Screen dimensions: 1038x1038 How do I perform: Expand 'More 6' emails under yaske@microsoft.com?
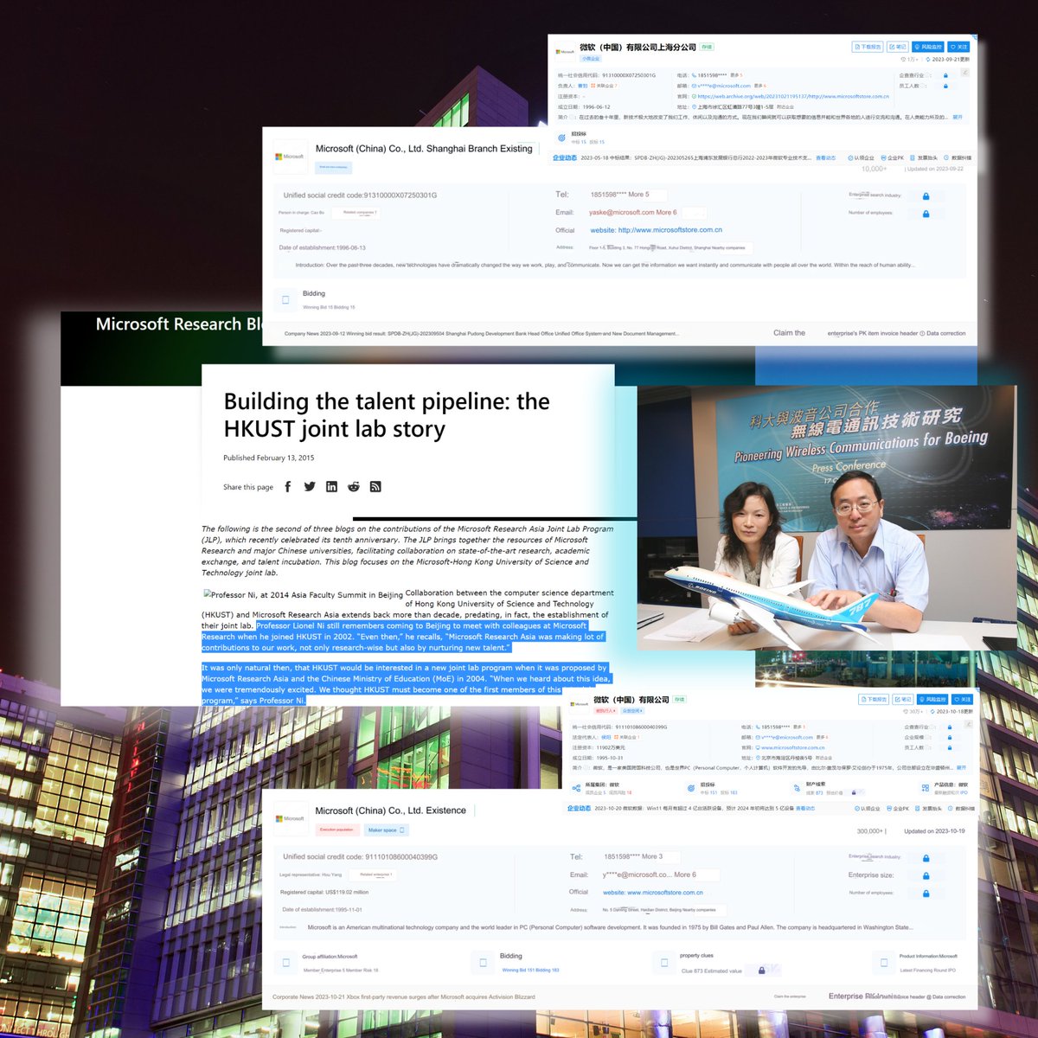[666, 212]
